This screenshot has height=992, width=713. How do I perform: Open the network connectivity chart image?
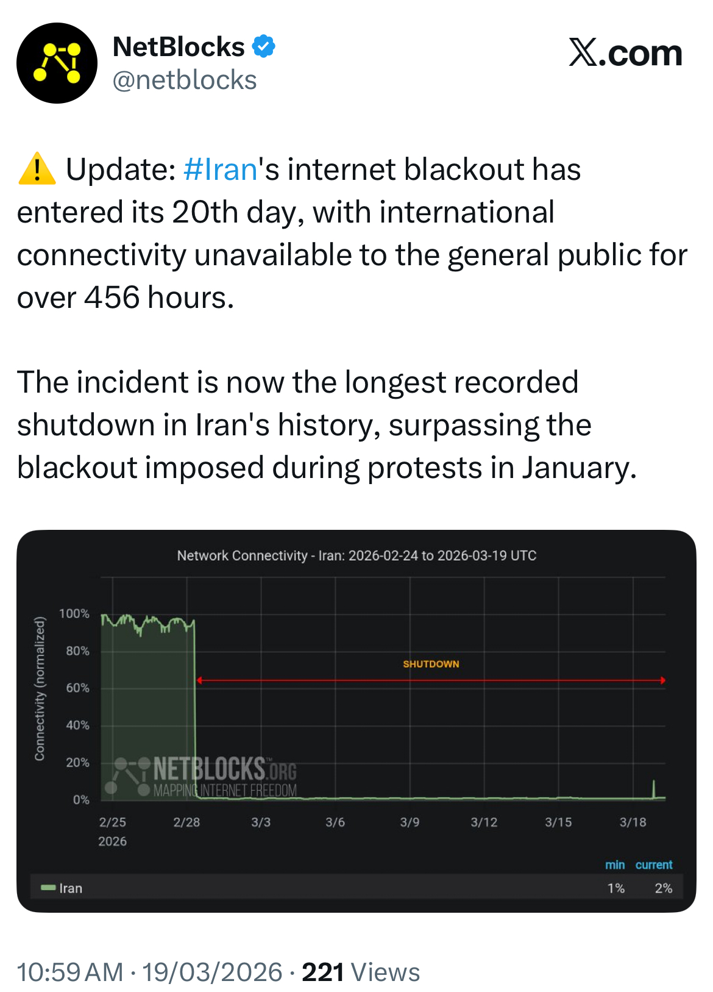pyautogui.click(x=357, y=721)
